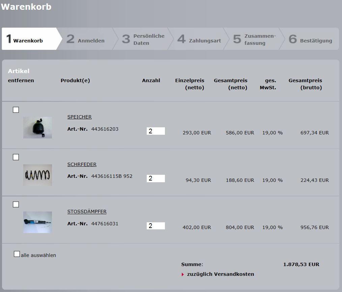The height and width of the screenshot is (292, 342).
Task: Tick the remove checkbox for STOSSDÄMPFER
Action: 16,204
